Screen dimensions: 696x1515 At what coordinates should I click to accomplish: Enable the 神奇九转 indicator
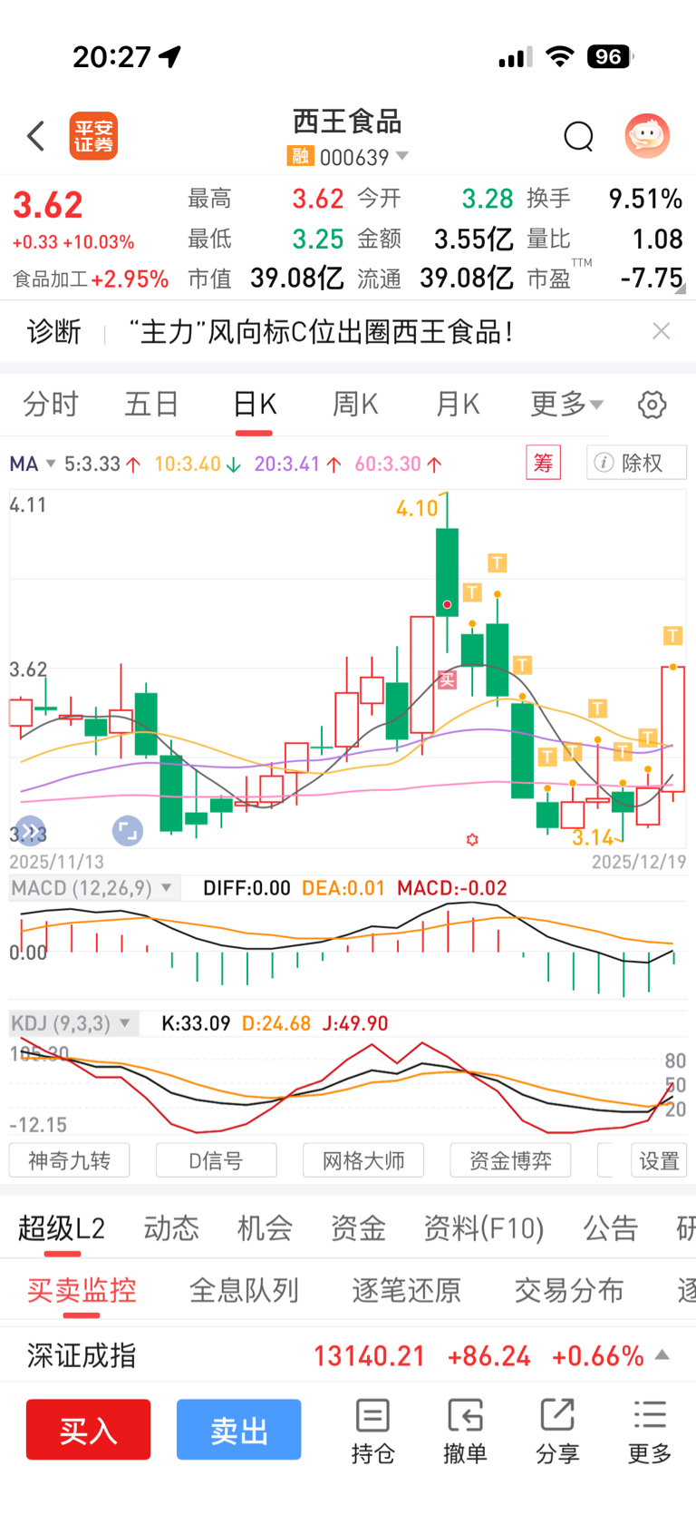point(69,1160)
